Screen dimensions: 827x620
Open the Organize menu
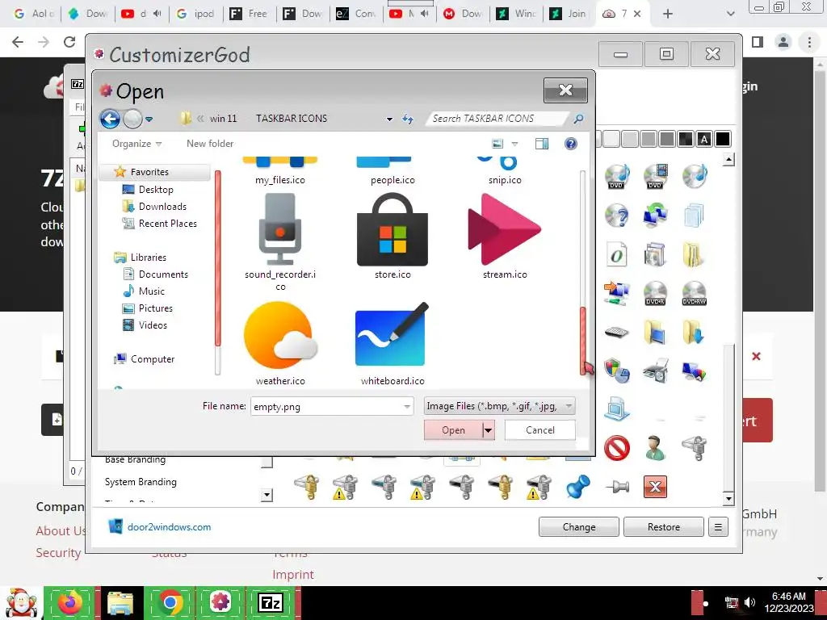(136, 144)
